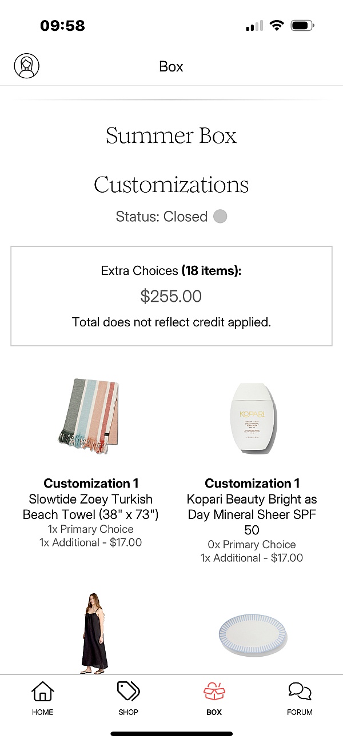
Task: Tap the battery indicator icon
Action: tap(302, 26)
